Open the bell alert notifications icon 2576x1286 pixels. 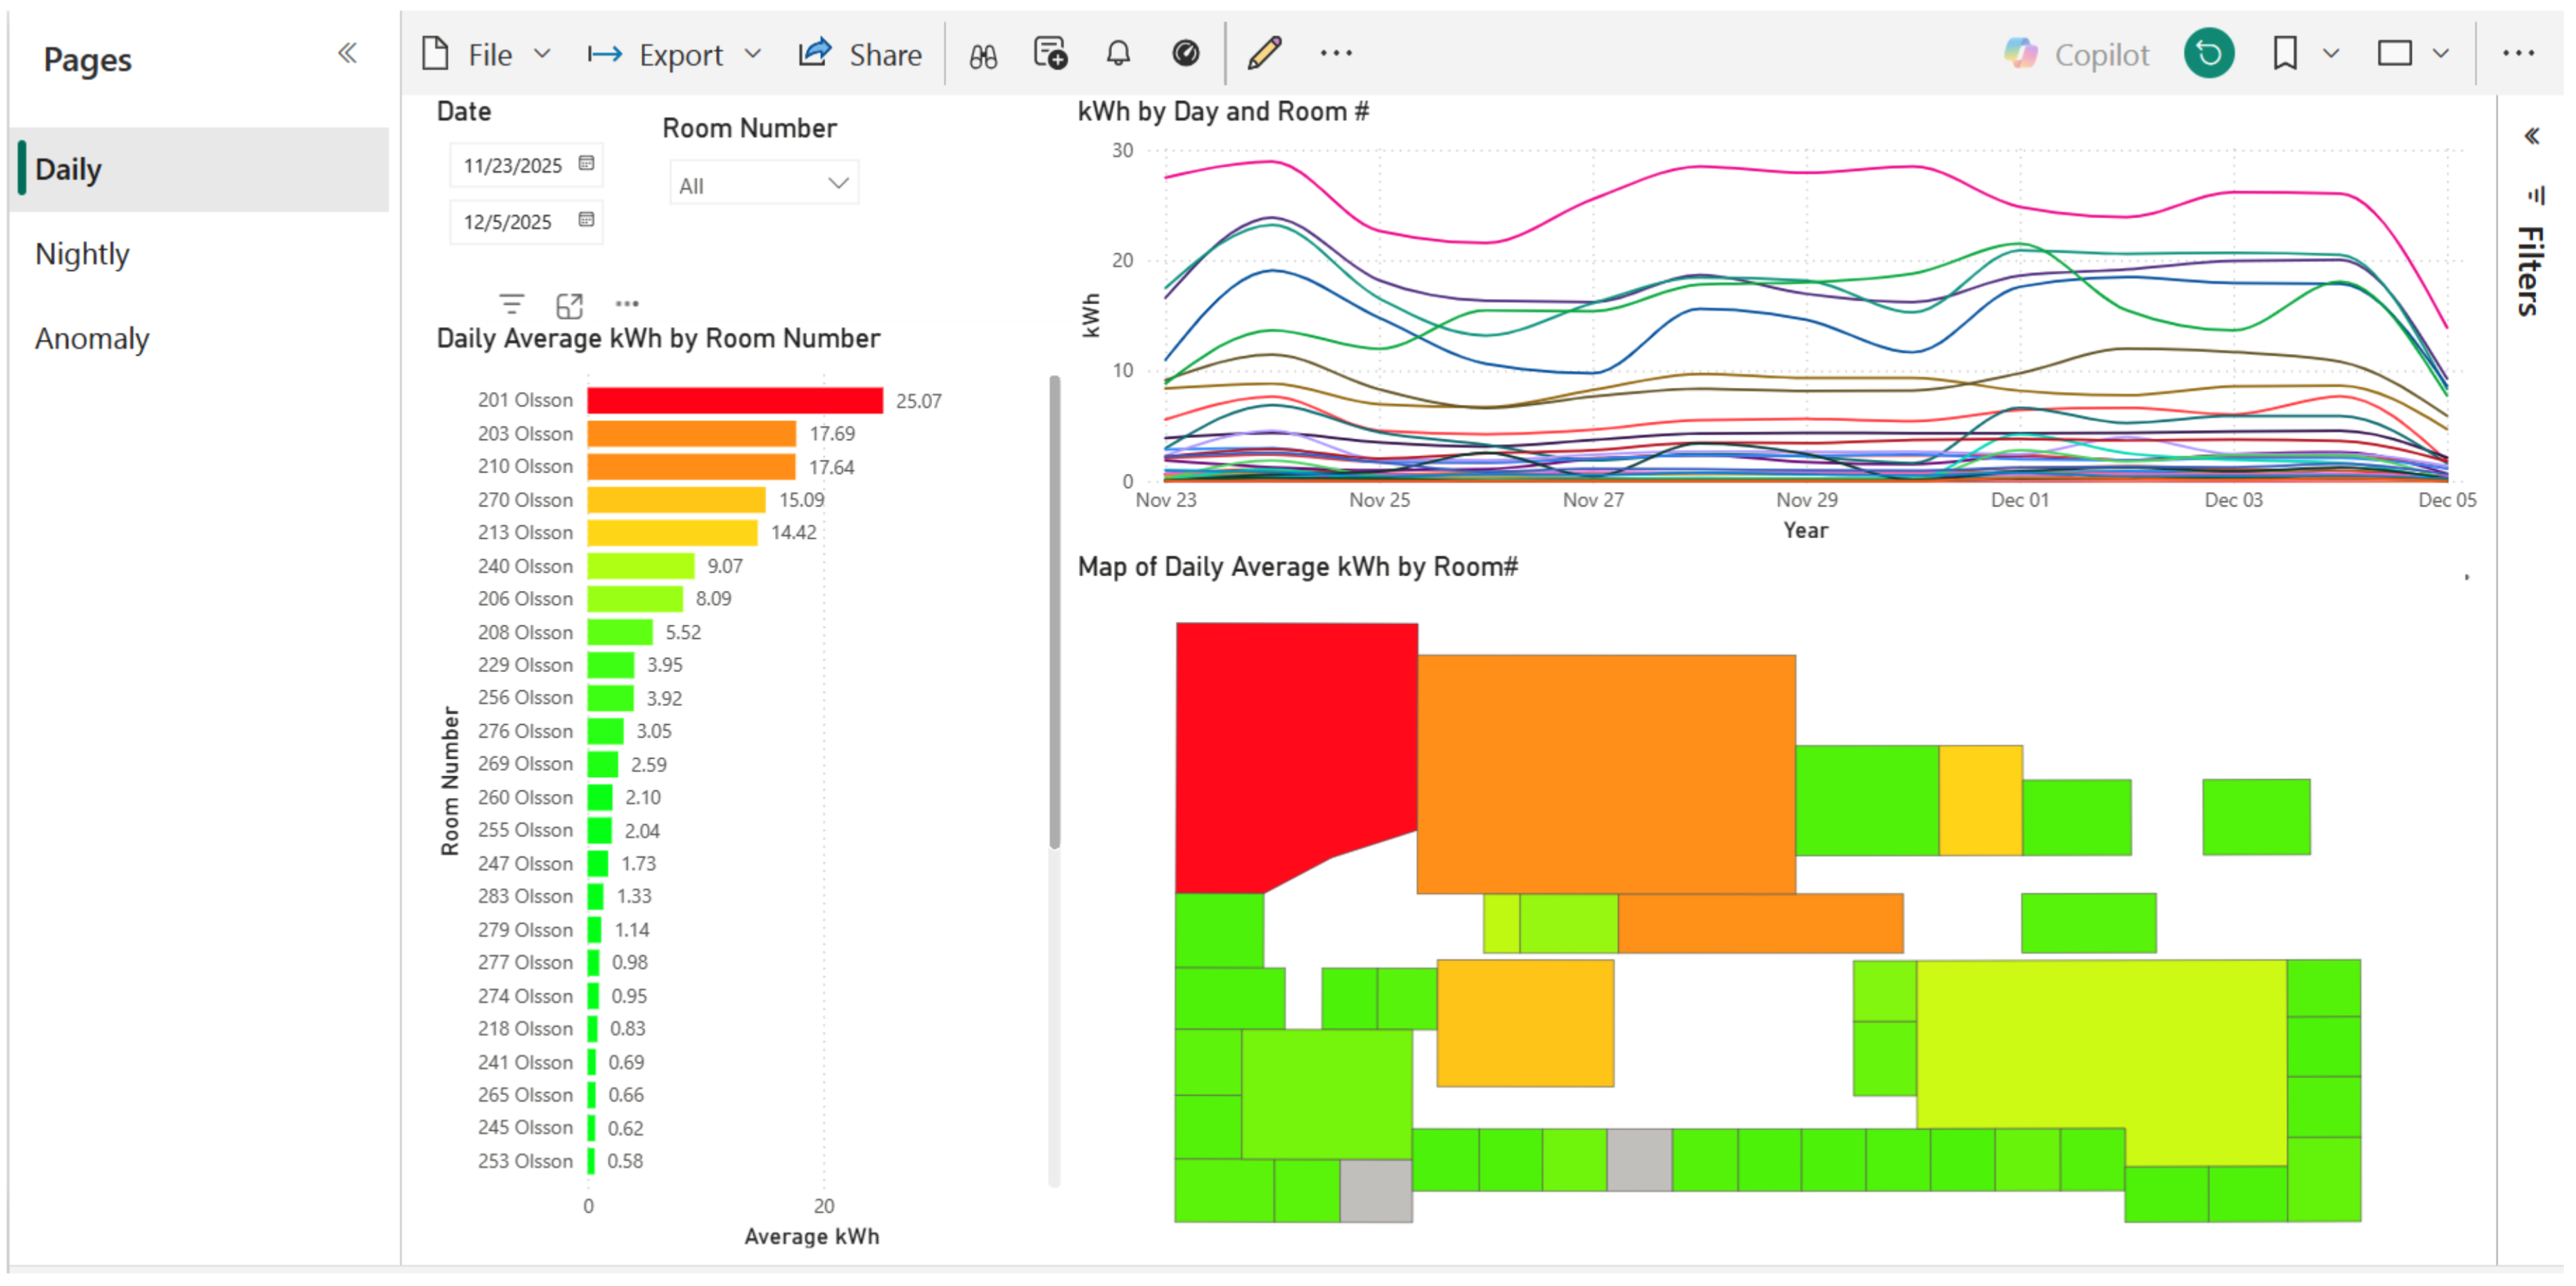click(x=1118, y=53)
